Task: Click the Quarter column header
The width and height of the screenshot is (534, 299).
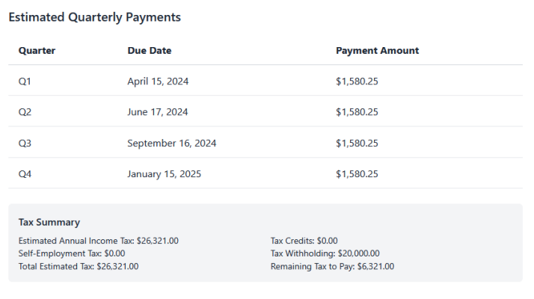Action: [x=37, y=51]
